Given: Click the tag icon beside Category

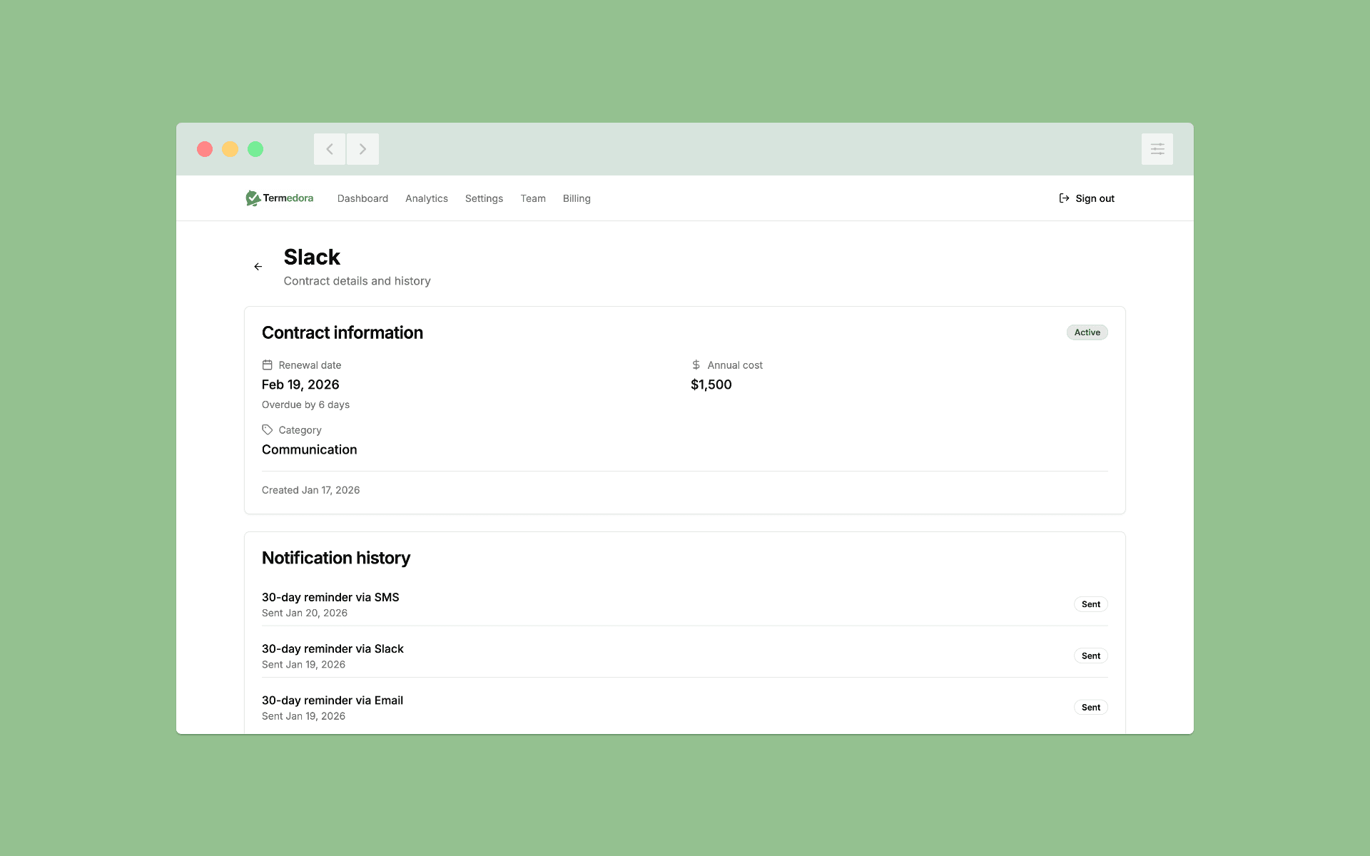Looking at the screenshot, I should point(268,430).
